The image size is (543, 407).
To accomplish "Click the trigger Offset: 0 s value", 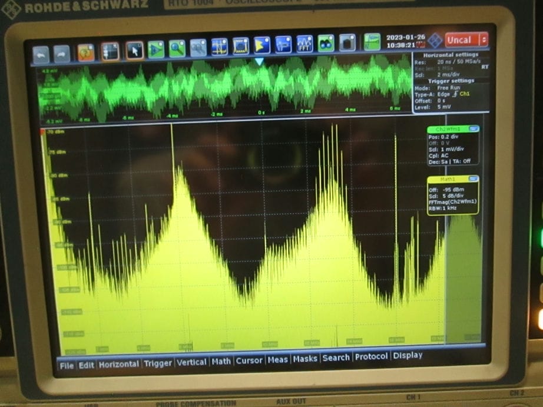I will pos(430,101).
